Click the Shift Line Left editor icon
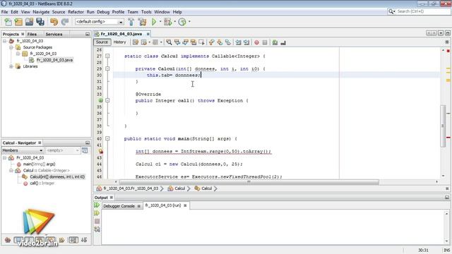 tap(238, 42)
